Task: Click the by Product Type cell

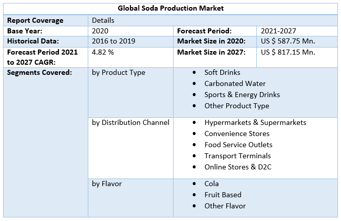Action: (x=118, y=72)
